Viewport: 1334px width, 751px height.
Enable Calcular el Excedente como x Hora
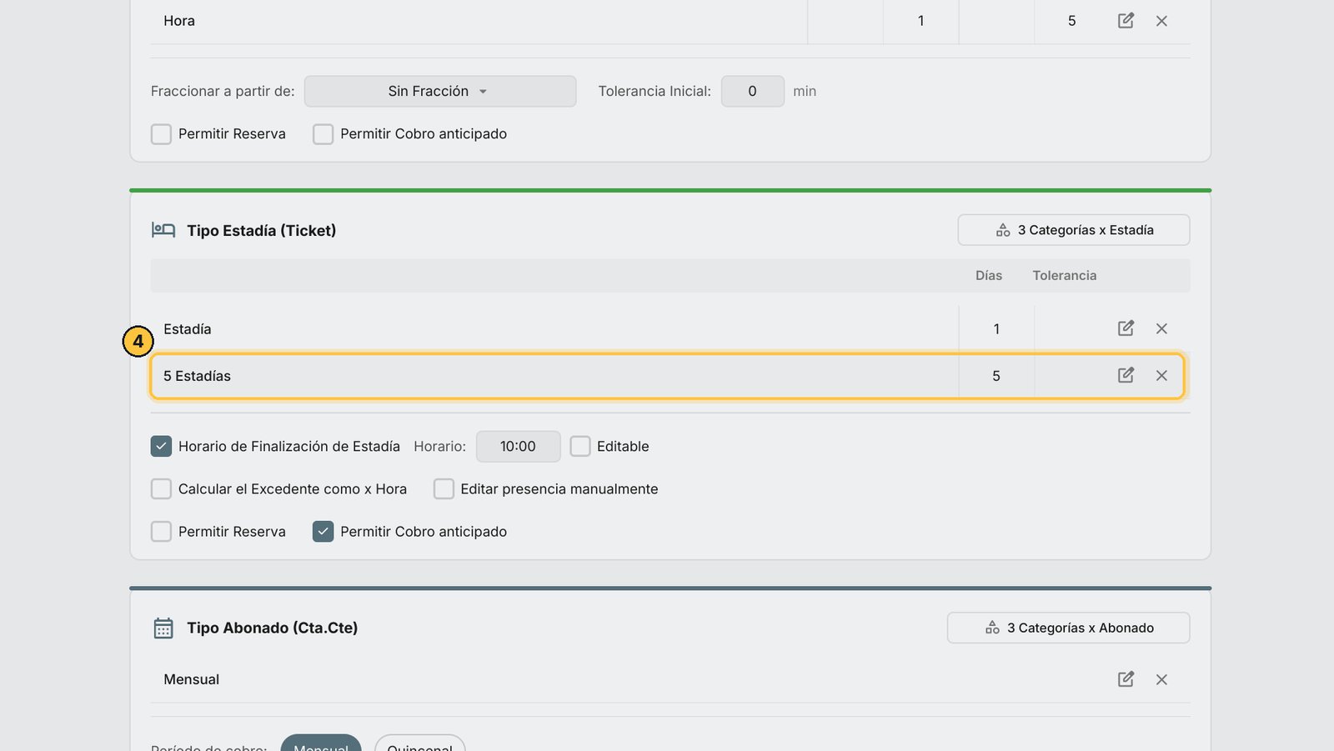[x=161, y=488]
